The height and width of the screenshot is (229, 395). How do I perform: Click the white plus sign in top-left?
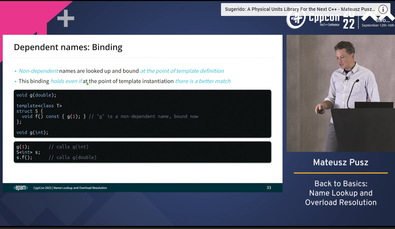[x=66, y=18]
